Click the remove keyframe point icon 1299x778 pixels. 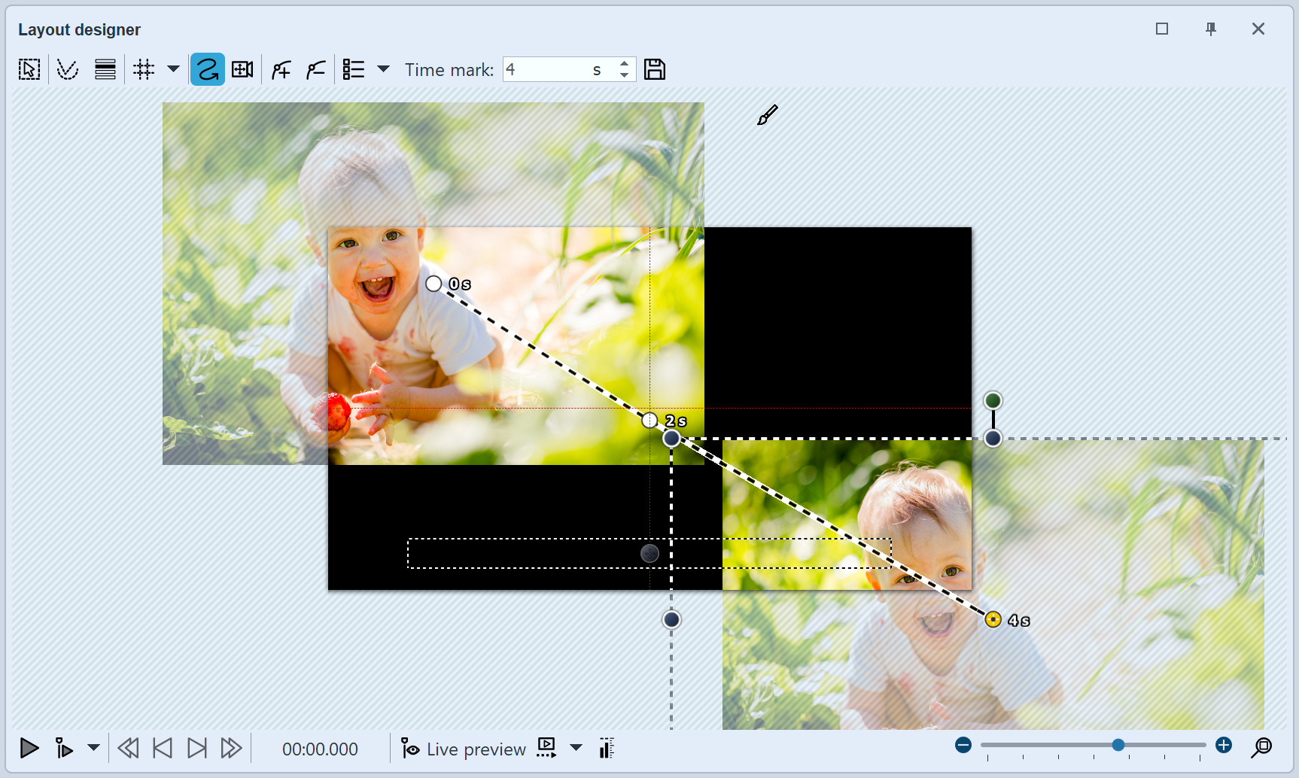[315, 70]
